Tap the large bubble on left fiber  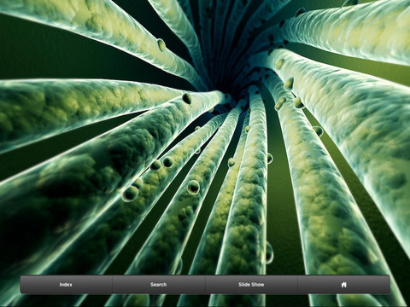(x=131, y=194)
